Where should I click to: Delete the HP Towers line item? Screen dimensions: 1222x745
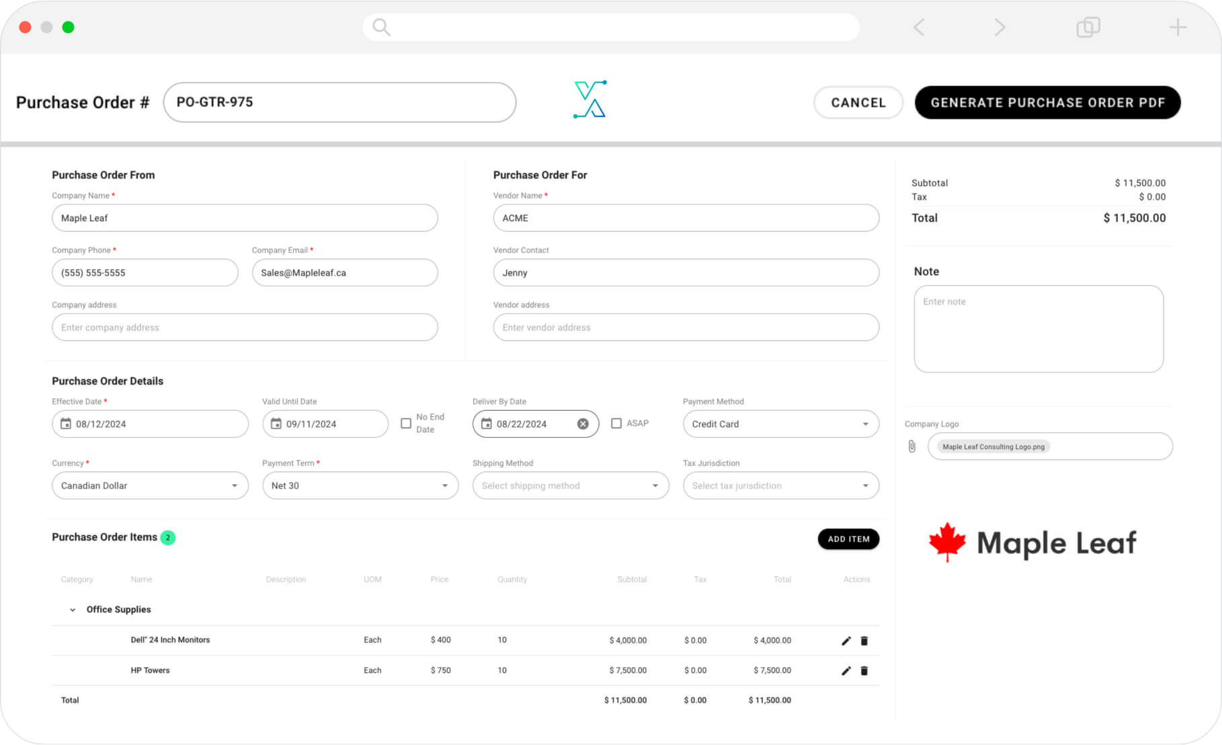coord(864,670)
